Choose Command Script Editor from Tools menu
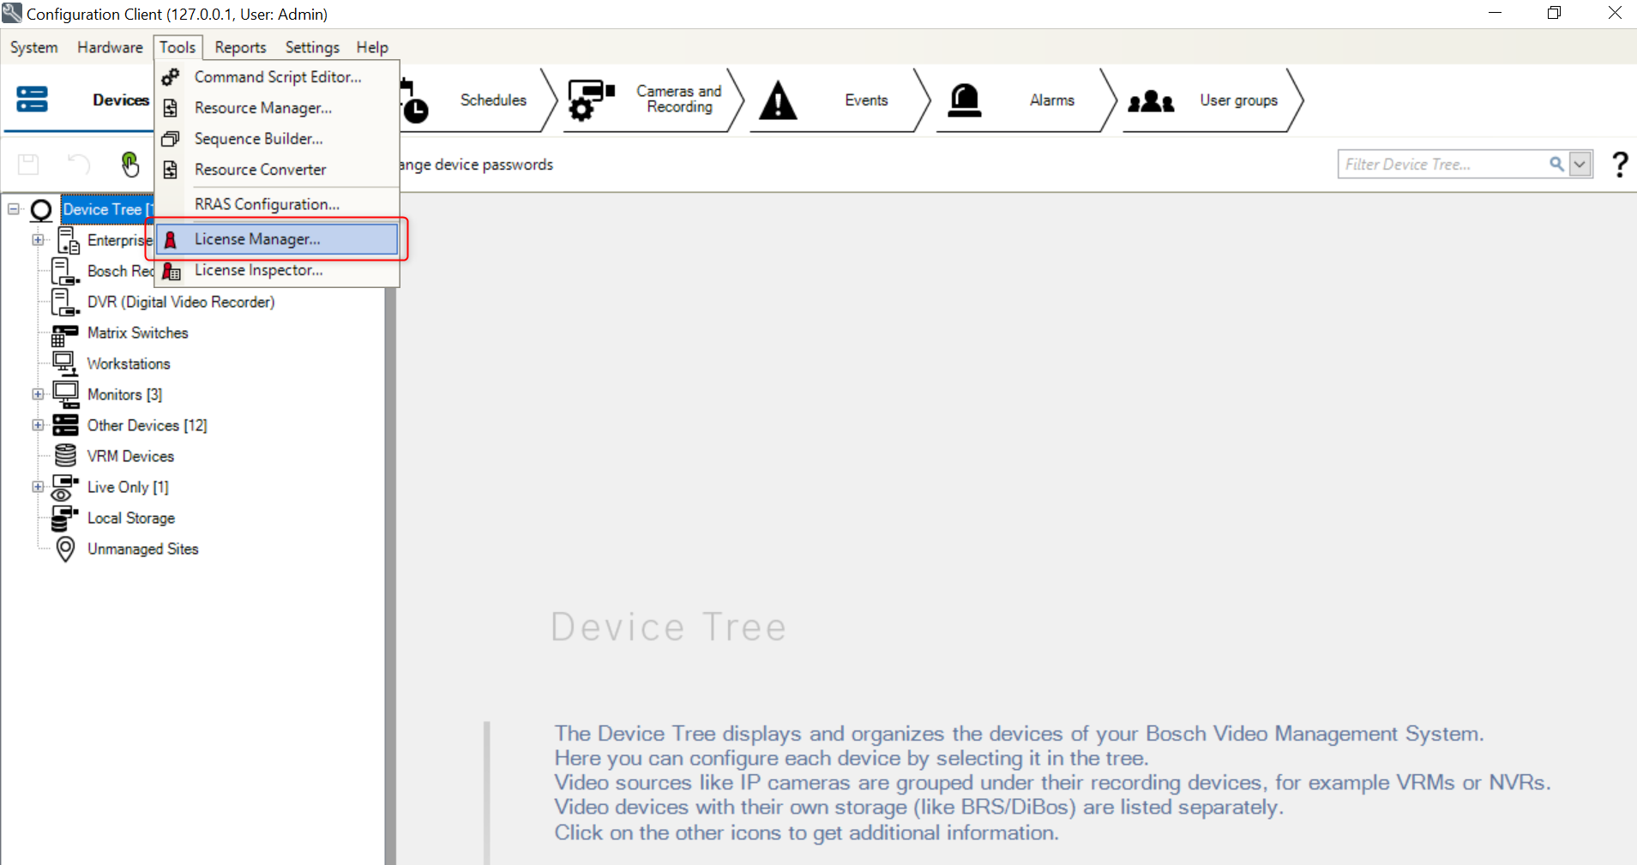This screenshot has width=1637, height=865. point(278,77)
